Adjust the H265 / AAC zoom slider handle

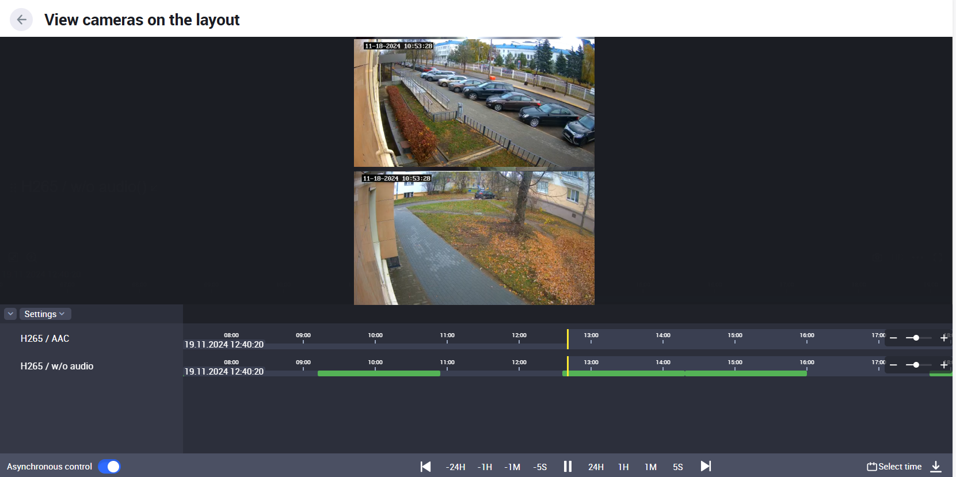(916, 338)
